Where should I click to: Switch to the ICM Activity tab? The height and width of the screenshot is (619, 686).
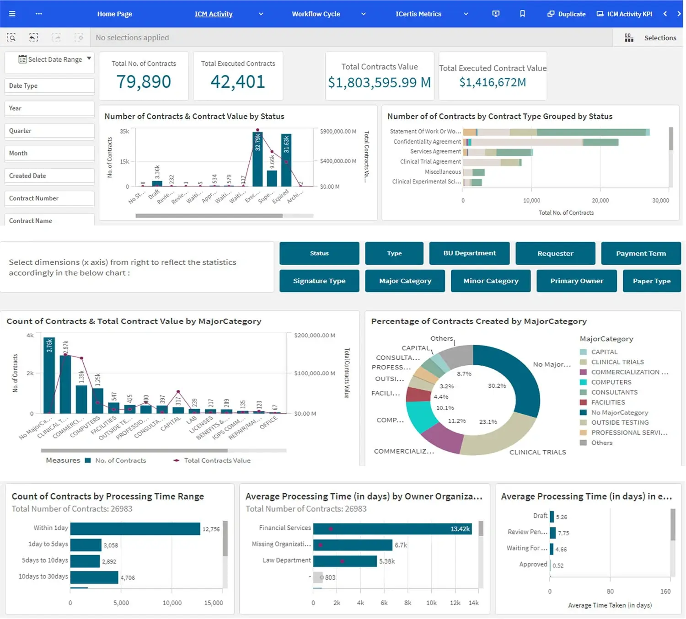[214, 14]
